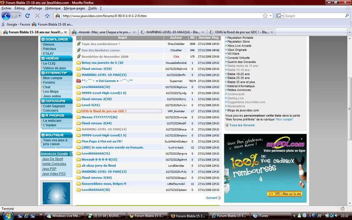Expand the address bar history dropdown arrow
Screen dimensions: 352x220
[271, 16]
